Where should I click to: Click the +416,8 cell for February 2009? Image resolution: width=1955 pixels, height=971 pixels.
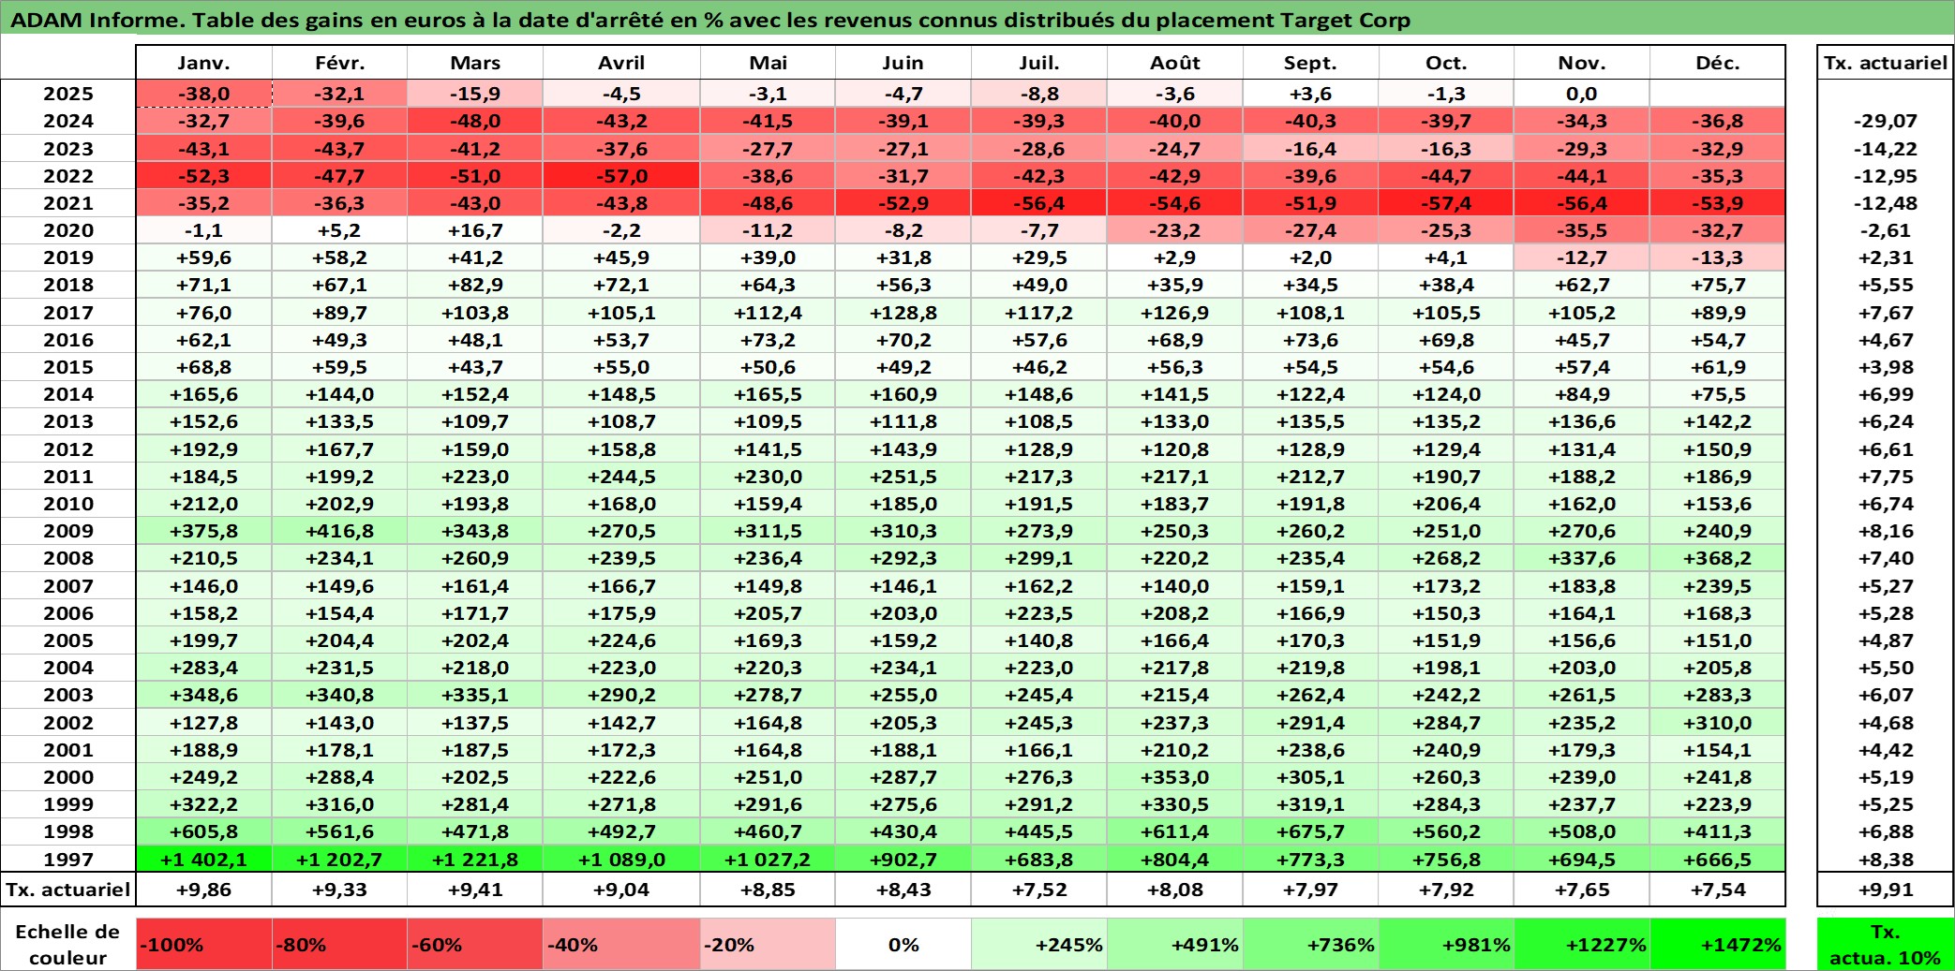point(339,531)
